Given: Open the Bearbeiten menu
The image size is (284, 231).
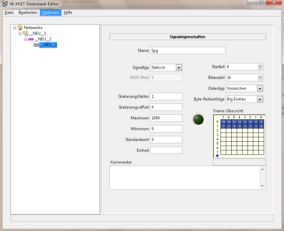Looking at the screenshot, I should coord(28,12).
